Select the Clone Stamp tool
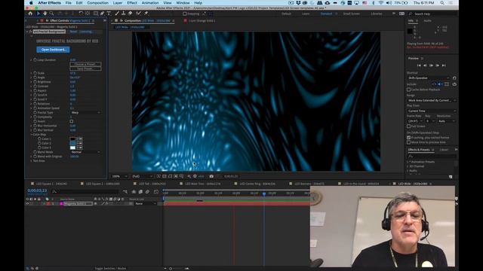Viewport: 483px width, 271px height. pyautogui.click(x=124, y=14)
